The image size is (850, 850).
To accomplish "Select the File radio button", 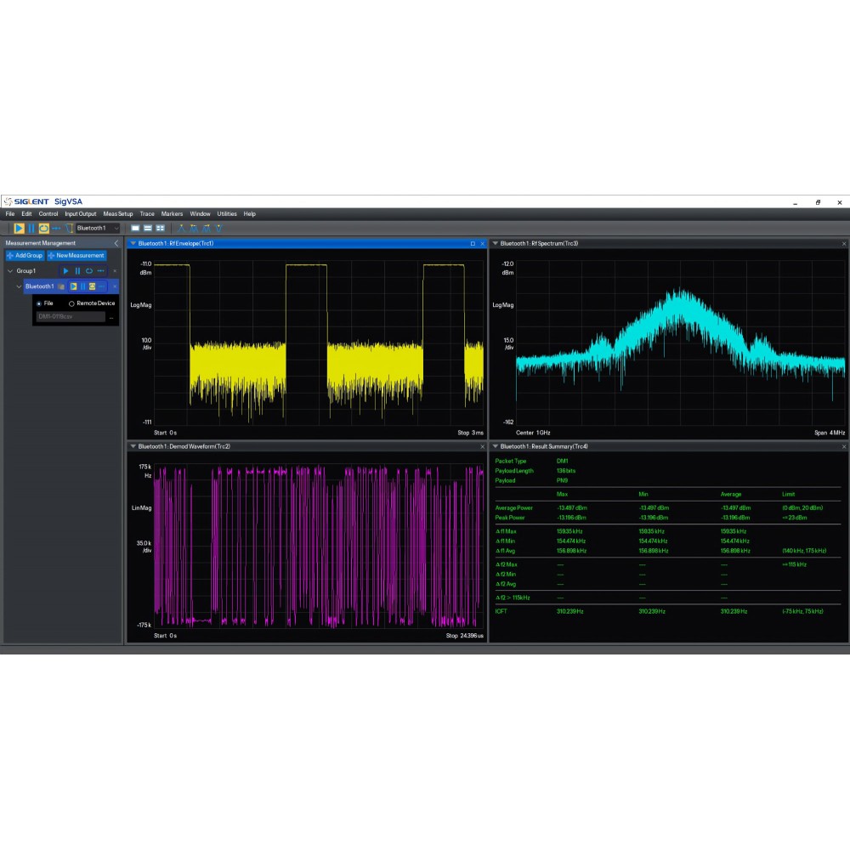I will [x=39, y=303].
